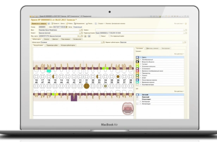This screenshot has width=217, height=142.
Task: Select the upper tooth 16 marked in cyan
Action: (x=49, y=71)
